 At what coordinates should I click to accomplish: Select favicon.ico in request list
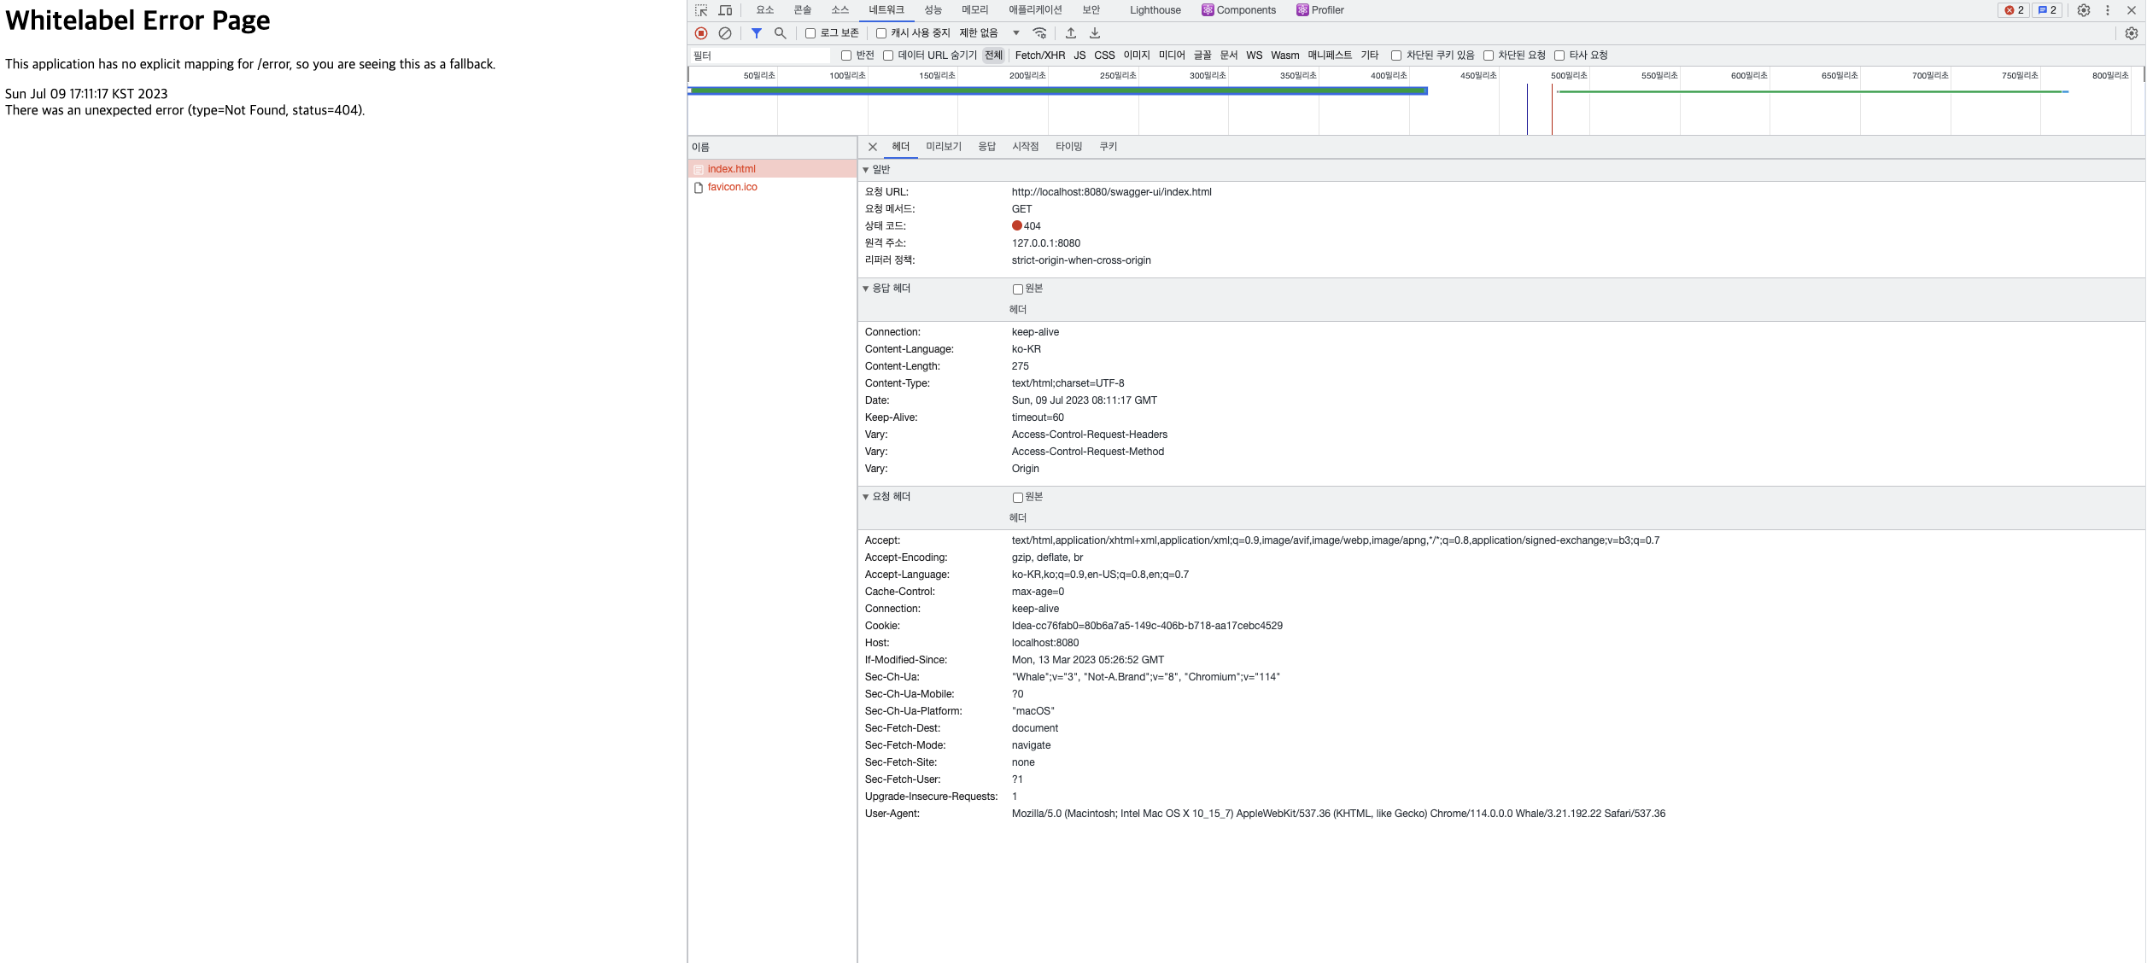click(732, 187)
